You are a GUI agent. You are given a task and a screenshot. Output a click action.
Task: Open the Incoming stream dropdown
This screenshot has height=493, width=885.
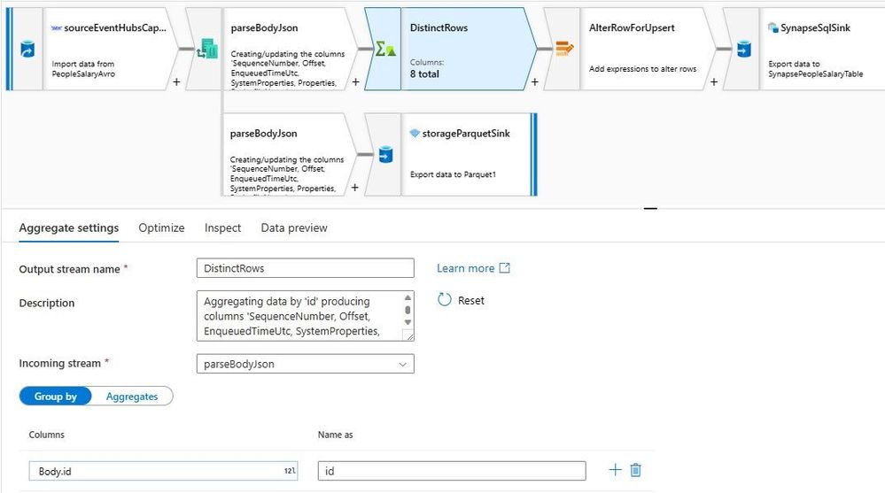pos(306,364)
